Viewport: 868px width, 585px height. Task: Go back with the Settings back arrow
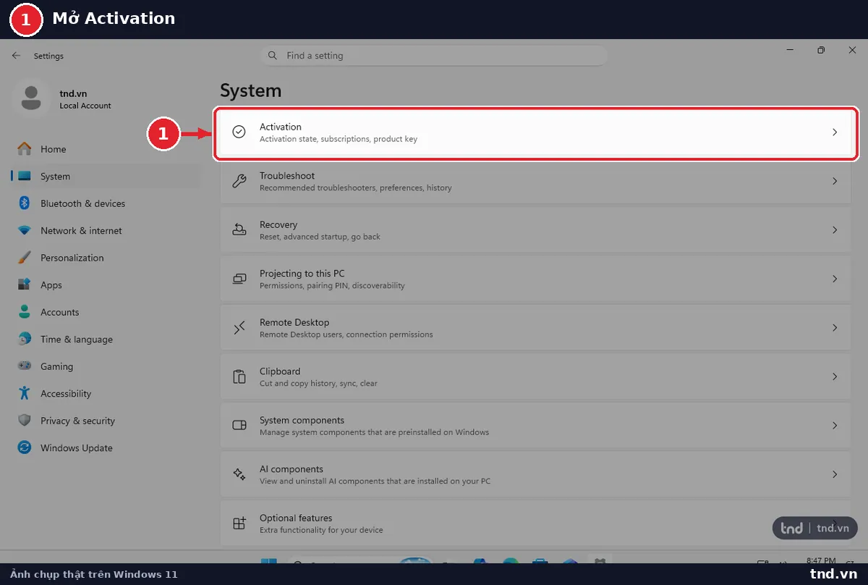point(16,56)
